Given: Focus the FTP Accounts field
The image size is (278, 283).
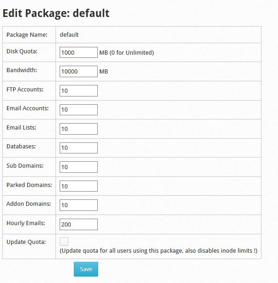Looking at the screenshot, I should click(78, 91).
